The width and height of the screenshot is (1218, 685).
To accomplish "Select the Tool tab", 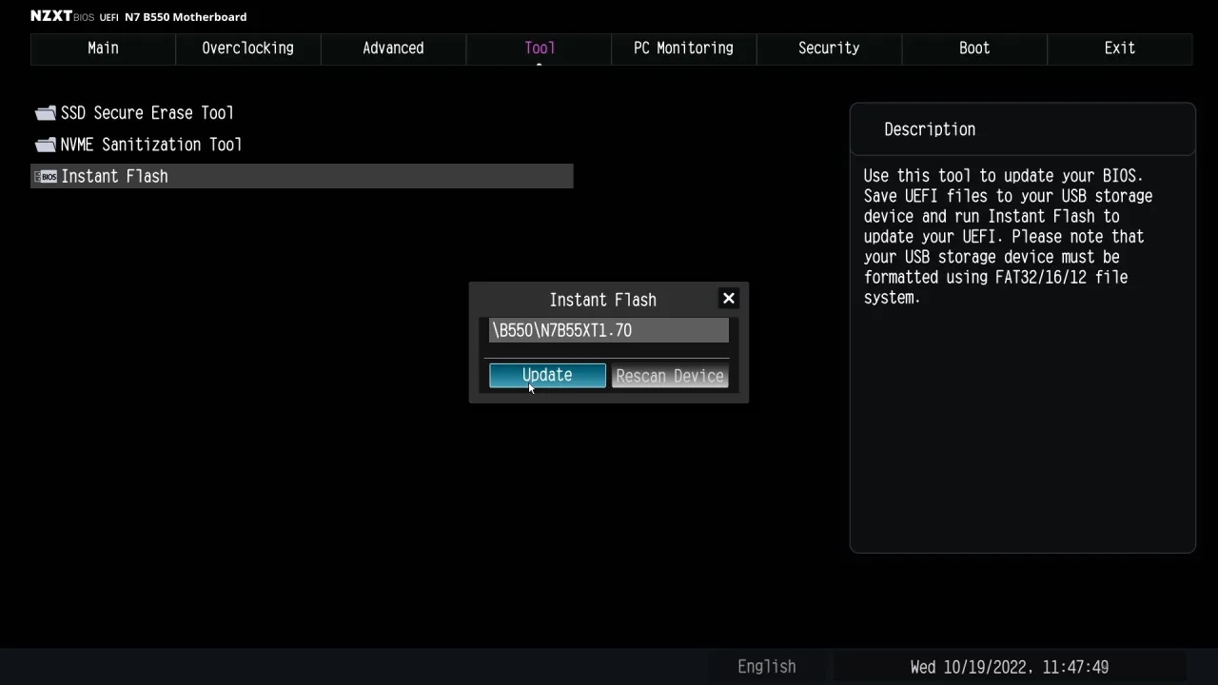I will (539, 49).
